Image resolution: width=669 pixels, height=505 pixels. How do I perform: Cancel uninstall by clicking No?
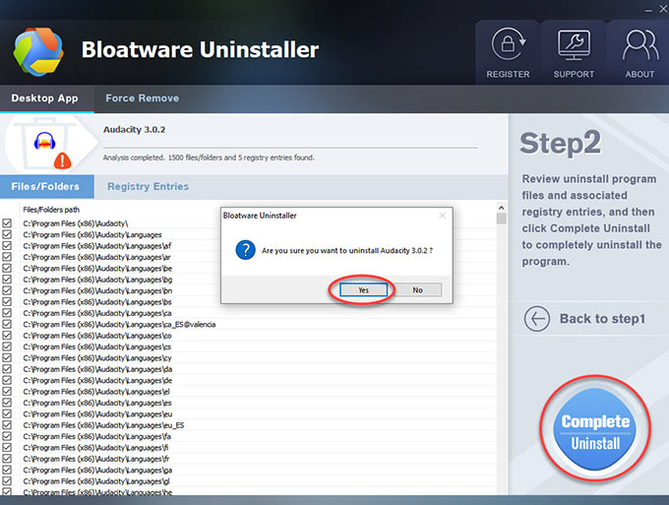tap(417, 289)
